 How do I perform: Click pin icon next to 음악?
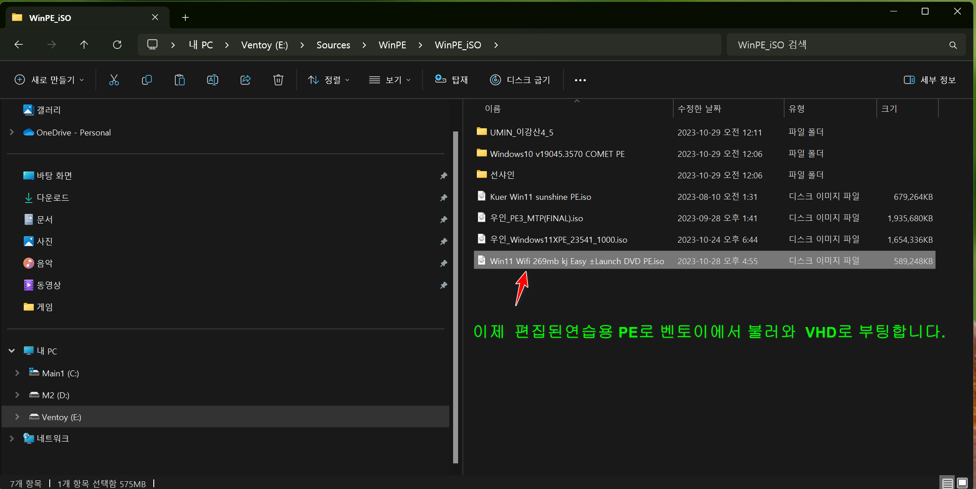[x=444, y=263]
